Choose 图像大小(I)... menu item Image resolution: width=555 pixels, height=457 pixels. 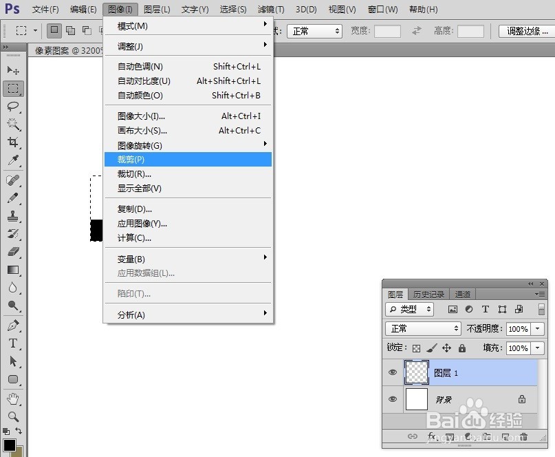[188, 116]
